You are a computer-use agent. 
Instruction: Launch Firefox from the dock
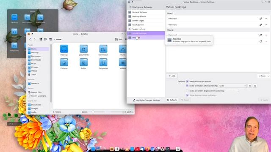pos(147,149)
